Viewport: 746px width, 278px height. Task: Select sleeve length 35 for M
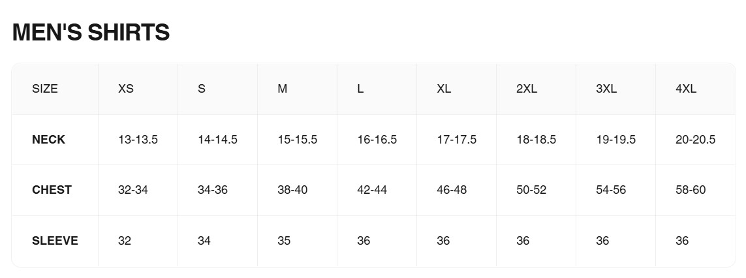click(x=284, y=241)
